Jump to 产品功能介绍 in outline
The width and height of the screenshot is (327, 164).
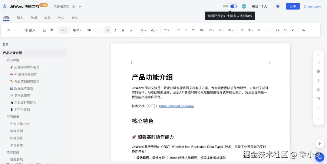tap(12, 53)
